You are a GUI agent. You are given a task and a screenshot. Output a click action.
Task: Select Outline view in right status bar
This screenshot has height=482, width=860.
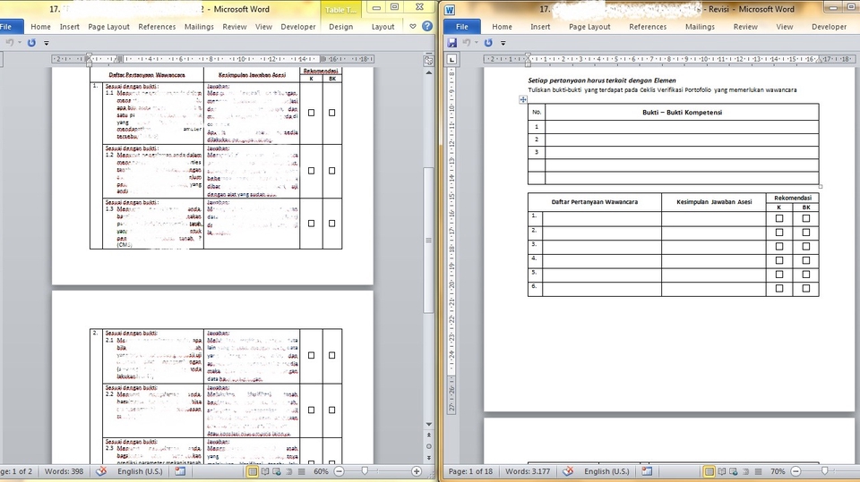[746, 471]
